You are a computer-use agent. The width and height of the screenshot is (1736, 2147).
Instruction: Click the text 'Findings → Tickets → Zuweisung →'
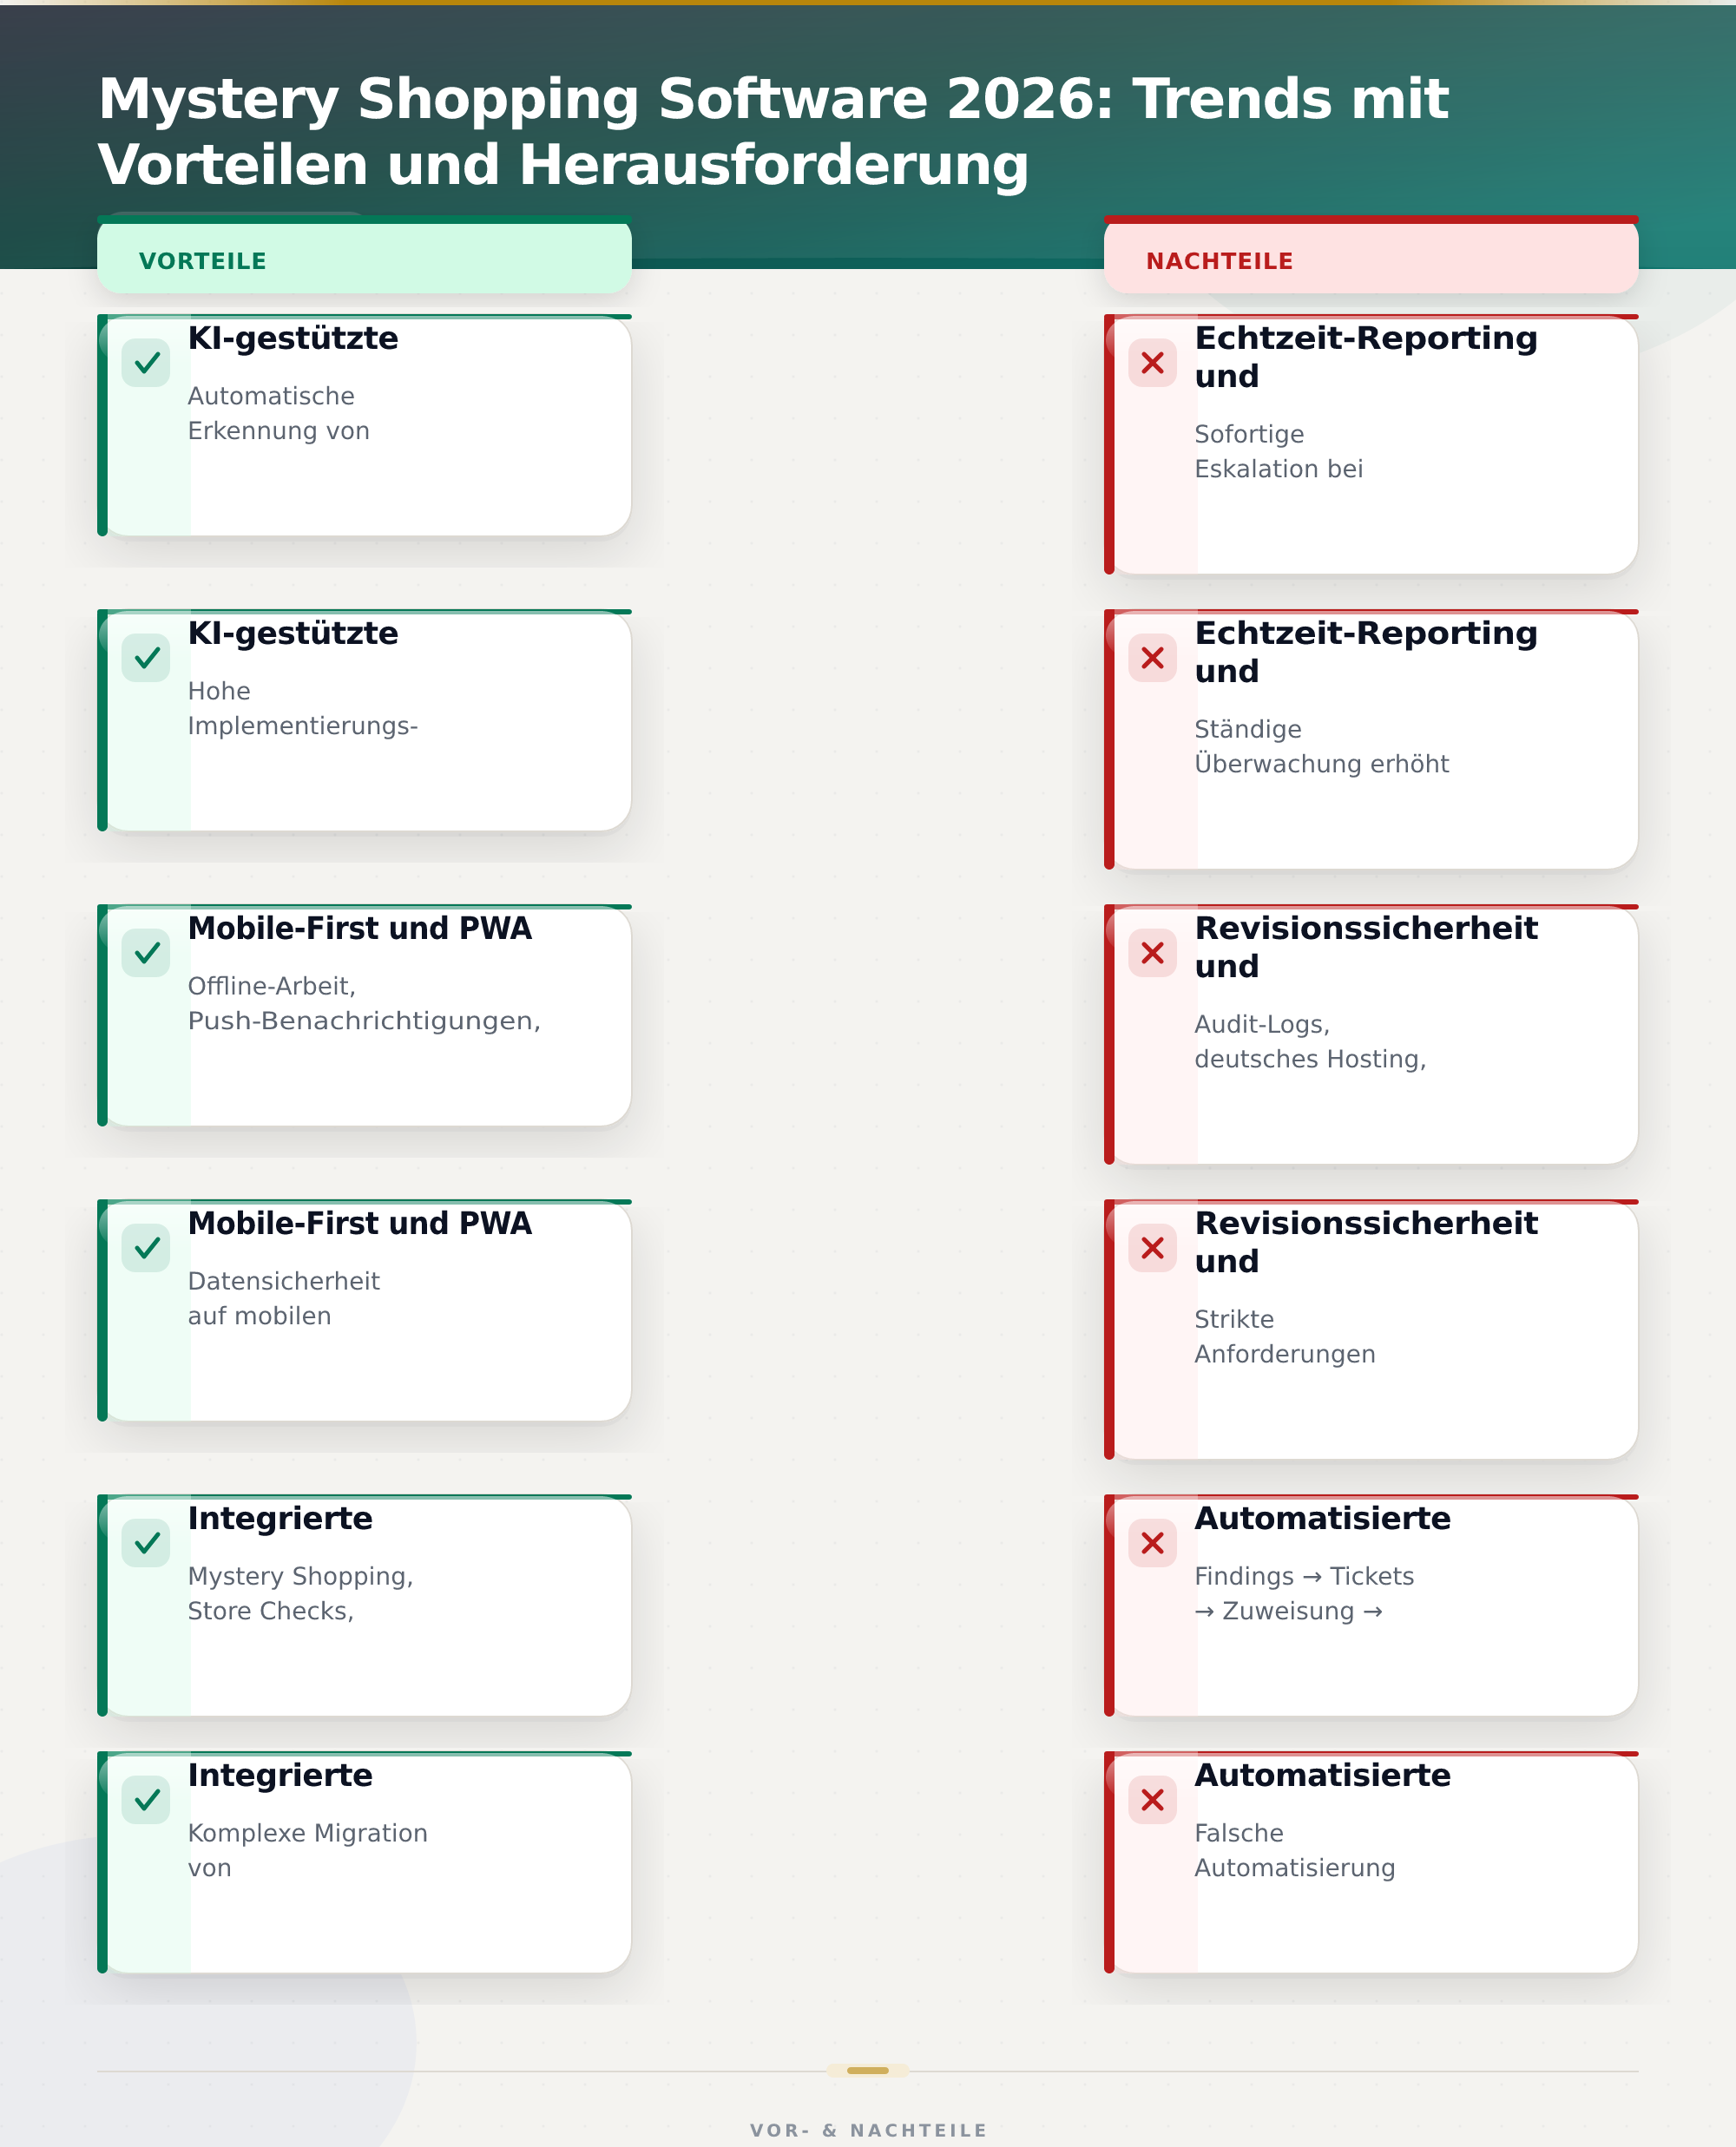tap(1305, 1592)
